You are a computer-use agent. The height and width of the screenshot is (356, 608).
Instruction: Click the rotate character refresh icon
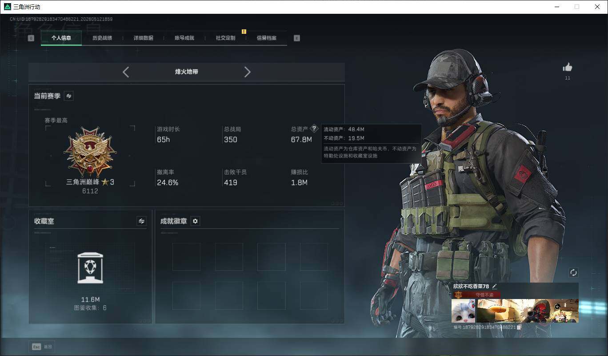pyautogui.click(x=573, y=272)
